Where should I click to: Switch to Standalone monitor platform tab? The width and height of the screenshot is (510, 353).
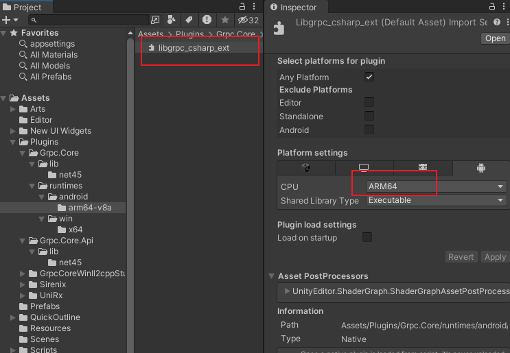tap(364, 168)
